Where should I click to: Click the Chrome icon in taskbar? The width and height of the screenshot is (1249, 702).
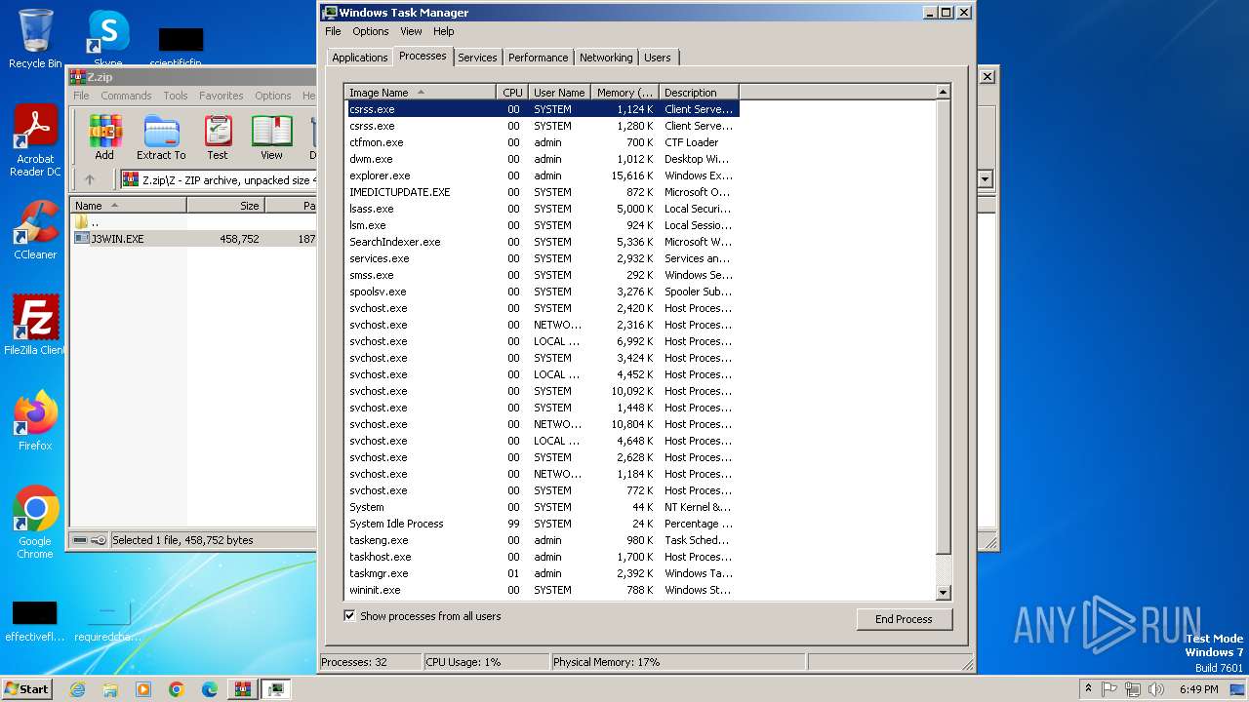click(177, 689)
